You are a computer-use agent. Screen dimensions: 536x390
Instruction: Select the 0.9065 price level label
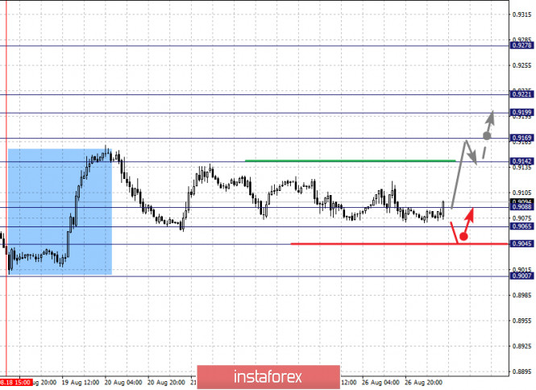pos(521,226)
